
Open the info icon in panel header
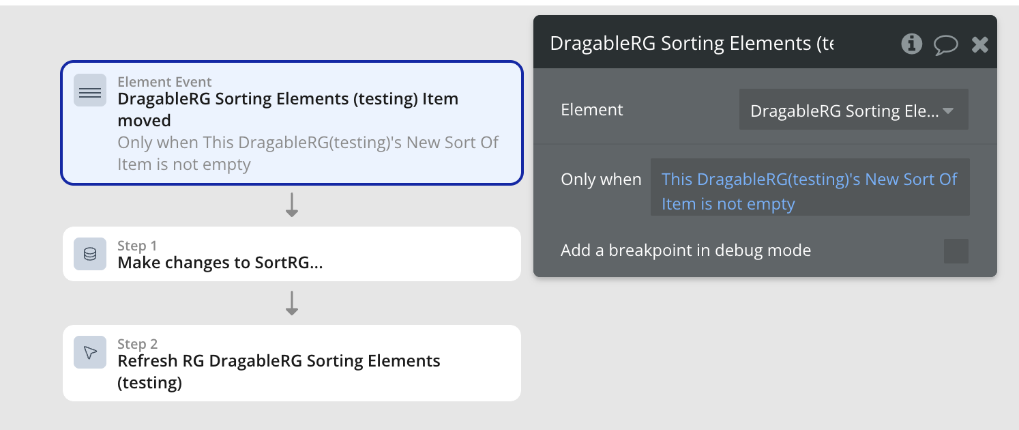point(911,44)
